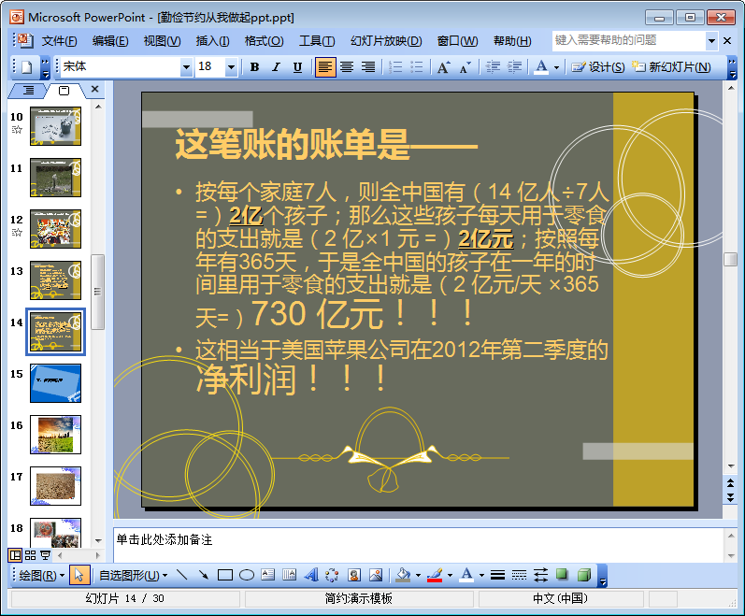Click the font size field showing 18
Screen dimensions: 745x616
[210, 67]
